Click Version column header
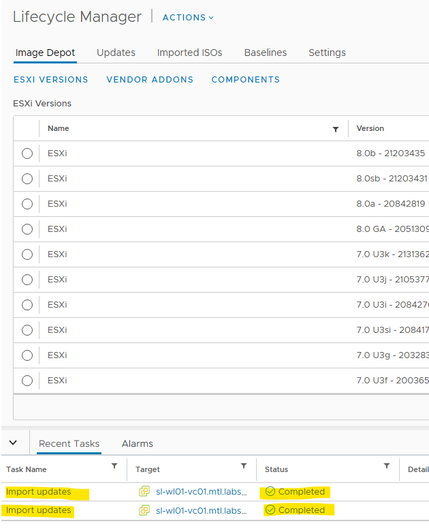Viewport: 429px width, 528px height. click(x=370, y=128)
